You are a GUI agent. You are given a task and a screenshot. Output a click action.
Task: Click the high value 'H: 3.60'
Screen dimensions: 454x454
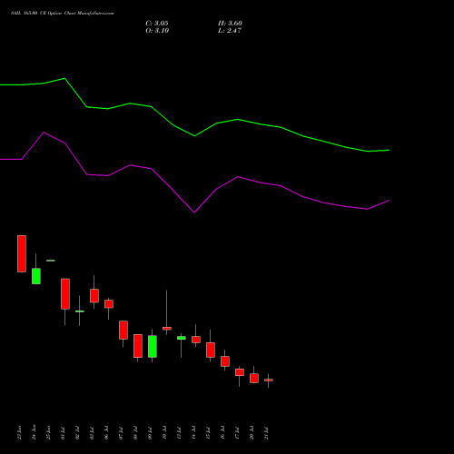(230, 24)
